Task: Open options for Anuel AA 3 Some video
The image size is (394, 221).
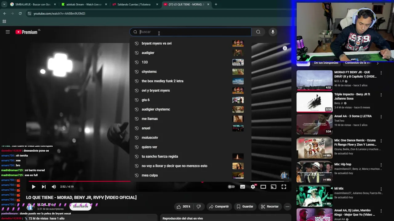Action: [381, 117]
